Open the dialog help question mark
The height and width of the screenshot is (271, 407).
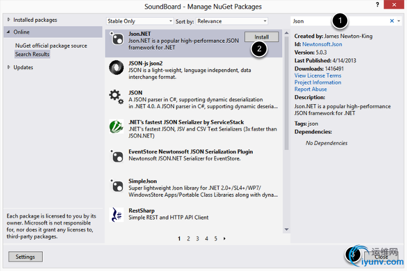[x=377, y=5]
